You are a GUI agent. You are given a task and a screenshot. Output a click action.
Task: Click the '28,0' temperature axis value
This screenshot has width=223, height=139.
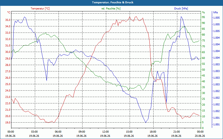[x=8, y=65]
